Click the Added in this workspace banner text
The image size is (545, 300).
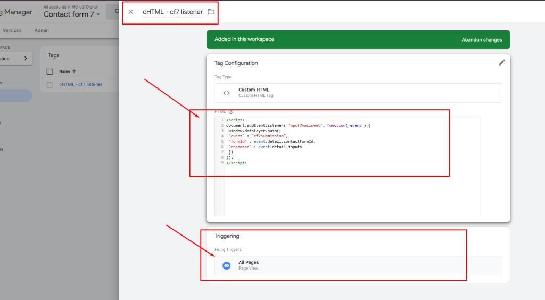pyautogui.click(x=244, y=39)
